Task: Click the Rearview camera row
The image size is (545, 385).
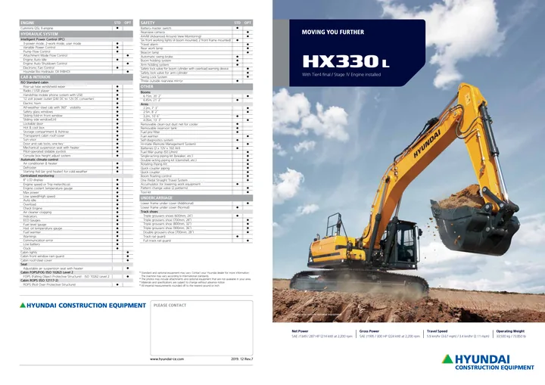Action: [196, 32]
